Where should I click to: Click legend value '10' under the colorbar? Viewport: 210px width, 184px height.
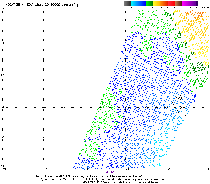[x=139, y=8]
